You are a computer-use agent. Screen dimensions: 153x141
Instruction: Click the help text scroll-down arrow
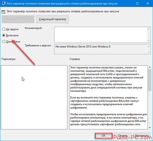[150, 128]
